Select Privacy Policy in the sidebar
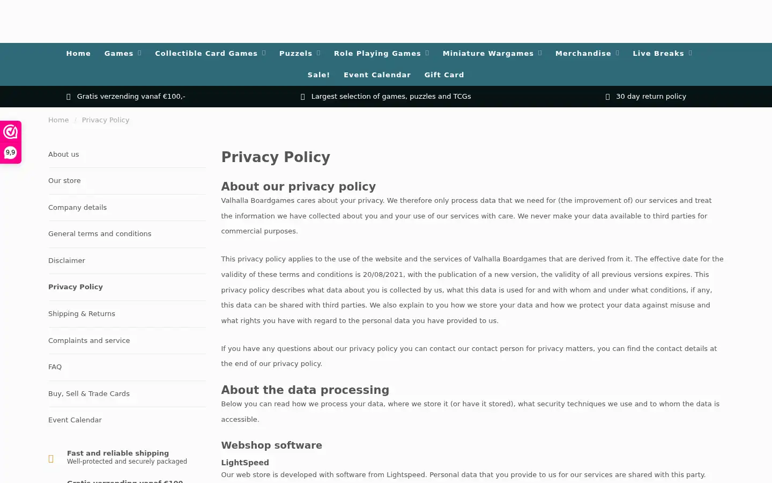Image resolution: width=772 pixels, height=483 pixels. pyautogui.click(x=76, y=287)
